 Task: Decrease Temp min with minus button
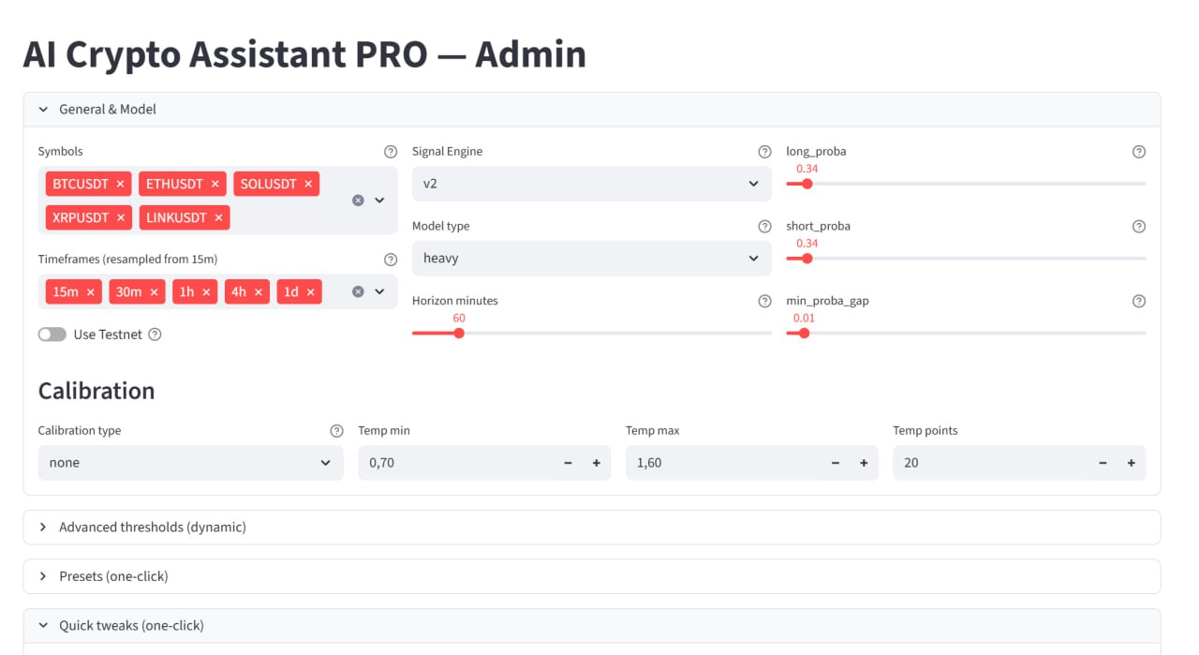tap(568, 463)
